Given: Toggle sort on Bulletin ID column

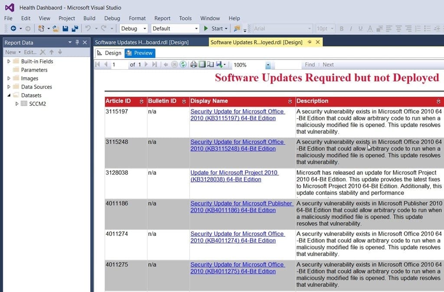Looking at the screenshot, I should coord(184,102).
